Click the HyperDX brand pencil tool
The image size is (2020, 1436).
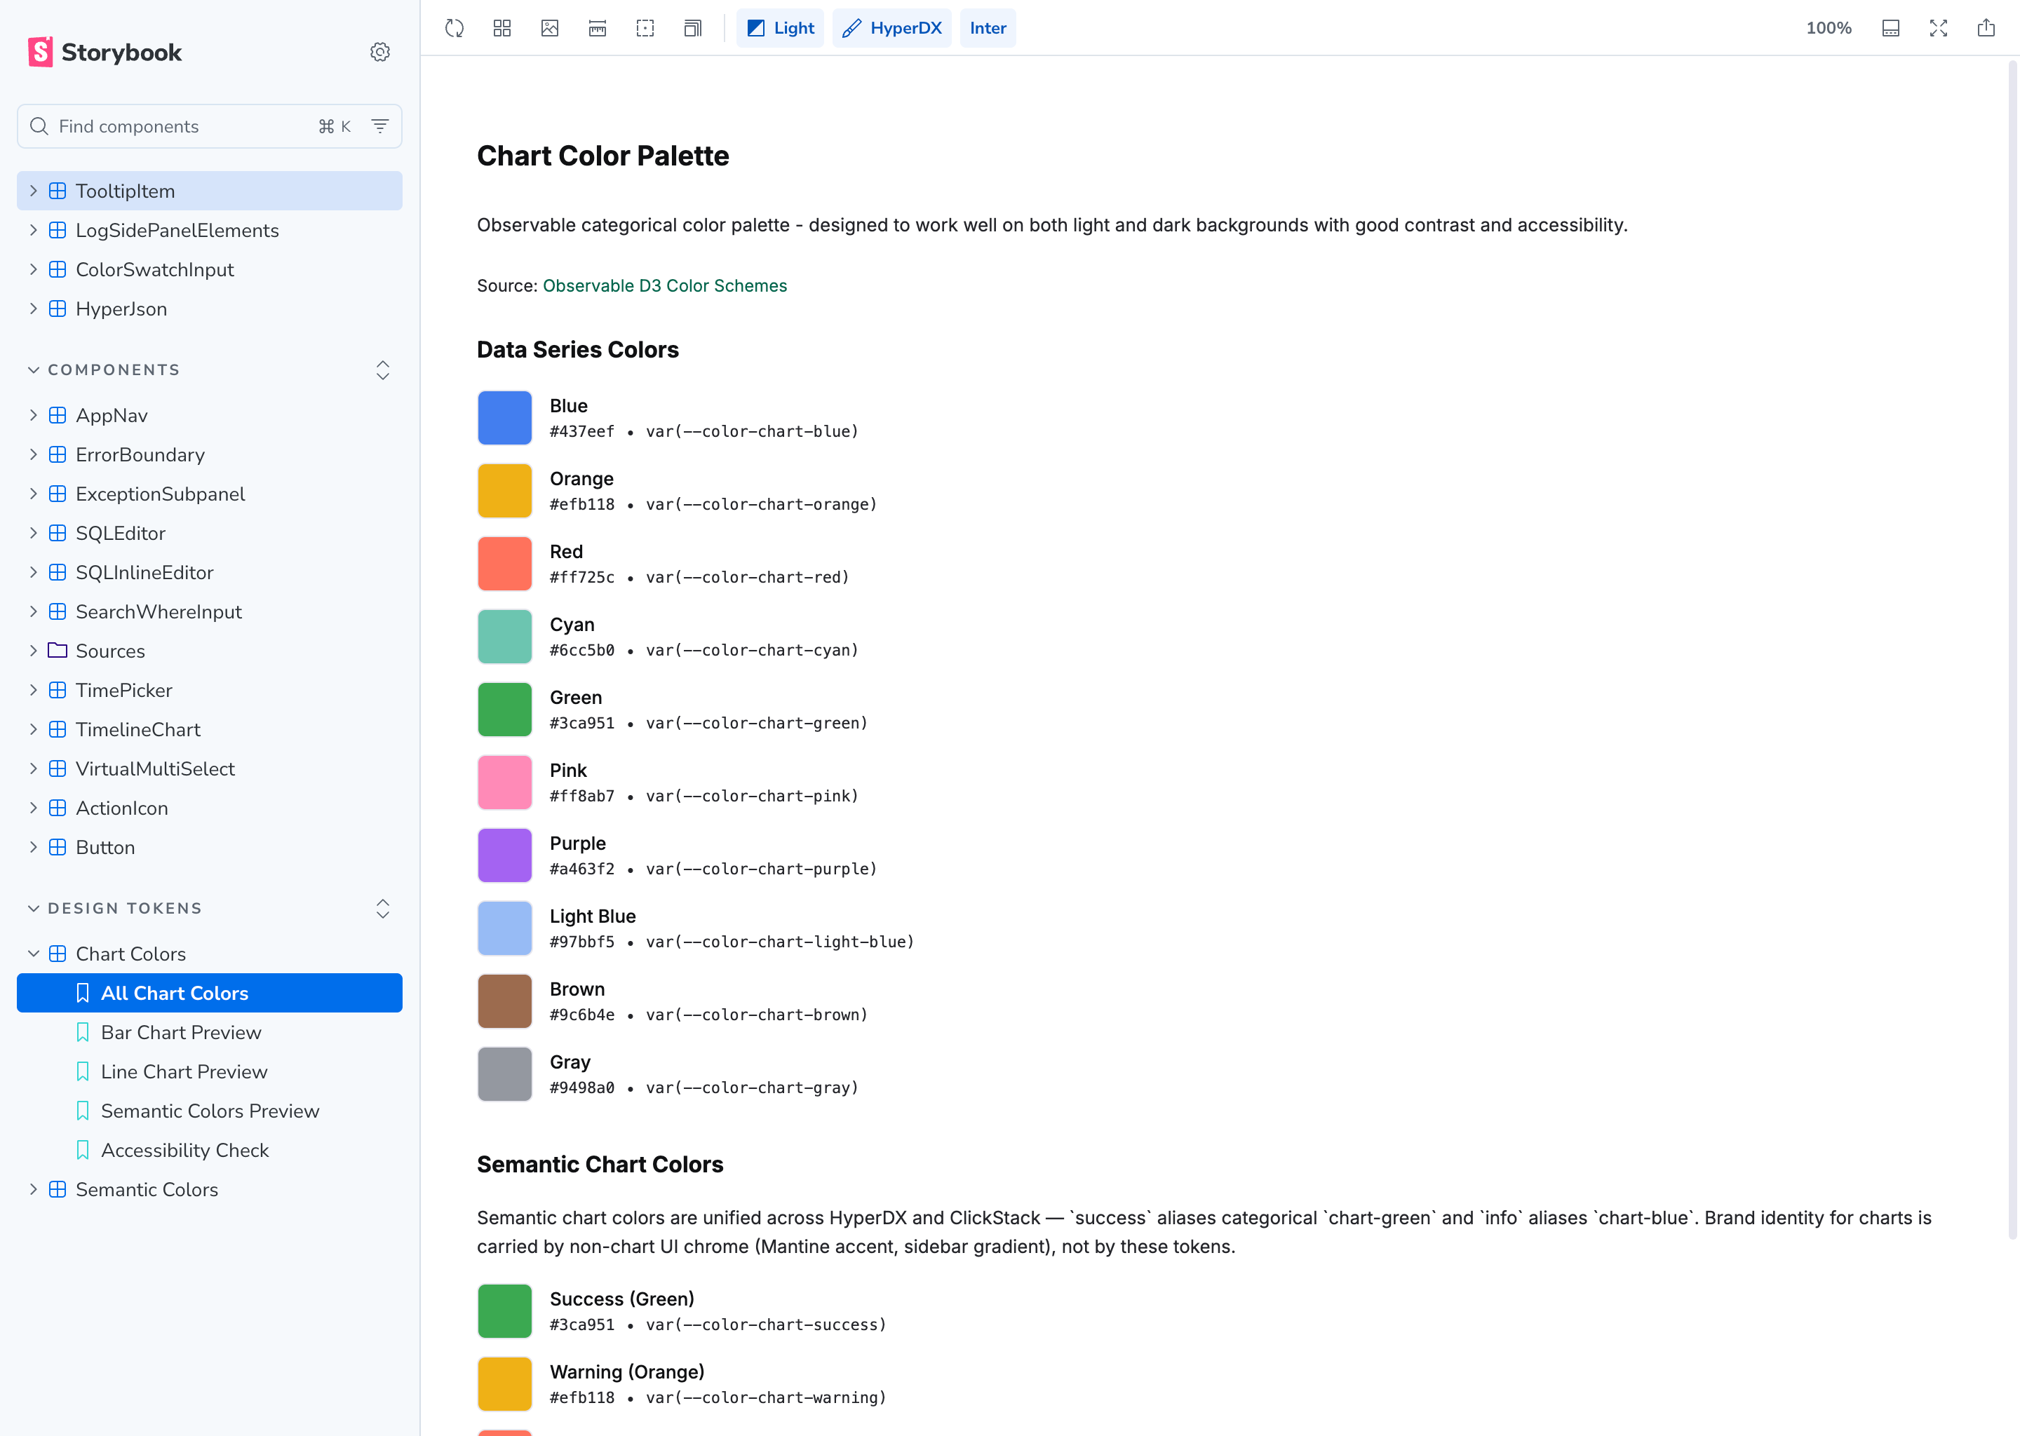891,28
